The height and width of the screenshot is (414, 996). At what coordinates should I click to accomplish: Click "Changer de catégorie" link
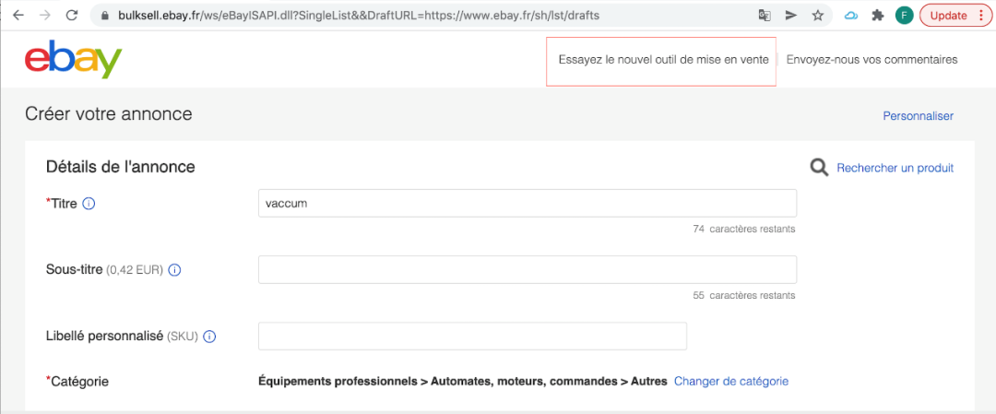point(731,381)
